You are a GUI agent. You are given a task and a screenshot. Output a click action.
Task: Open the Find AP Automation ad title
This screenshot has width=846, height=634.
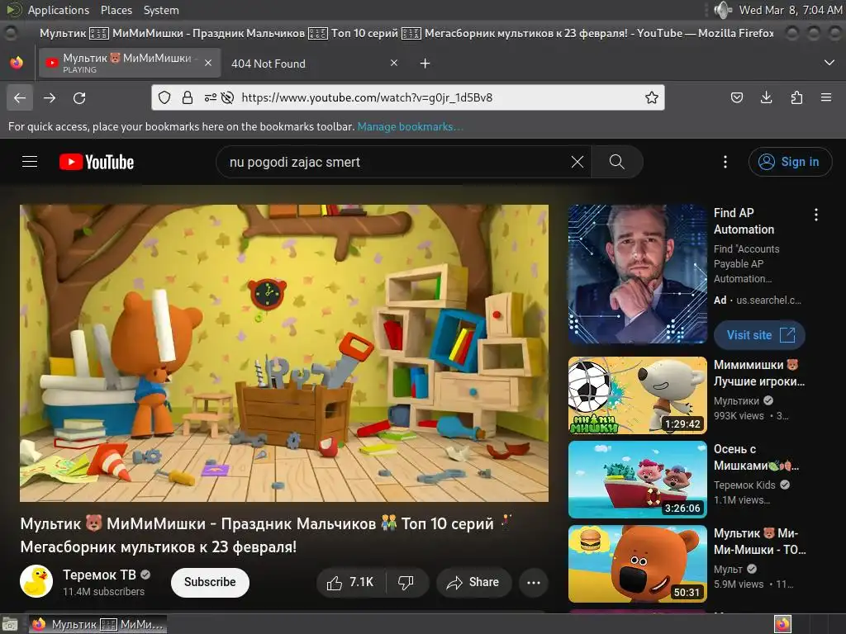(x=744, y=221)
